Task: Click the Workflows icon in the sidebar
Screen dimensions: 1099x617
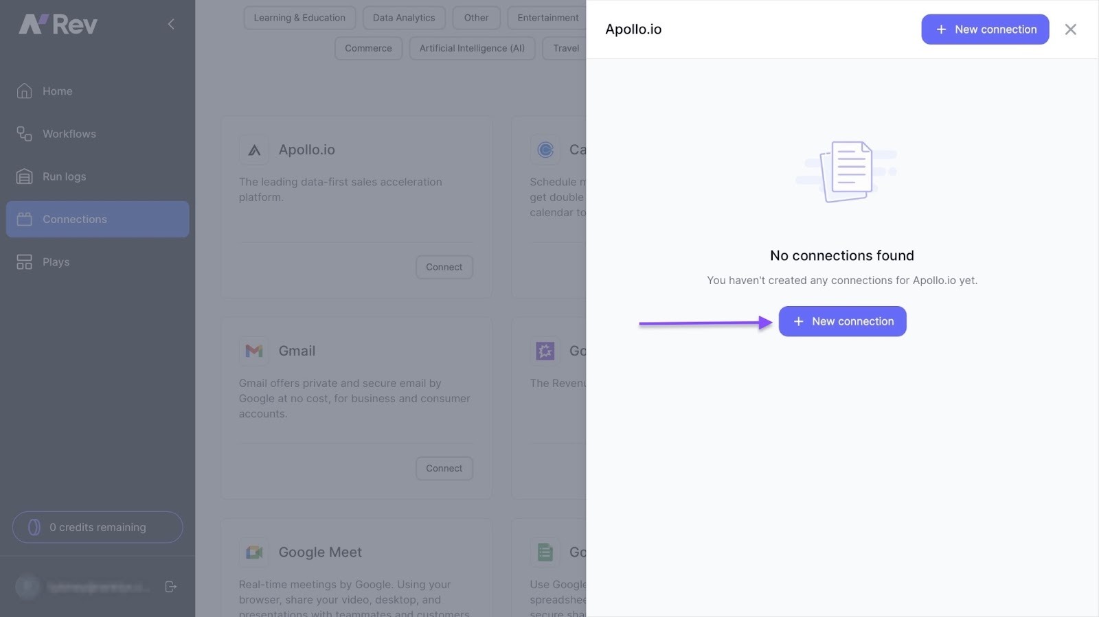Action: click(25, 134)
